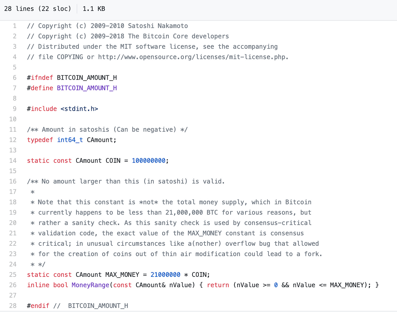The width and height of the screenshot is (397, 312).
Task: Click line number 14 in the gutter
Action: point(13,161)
